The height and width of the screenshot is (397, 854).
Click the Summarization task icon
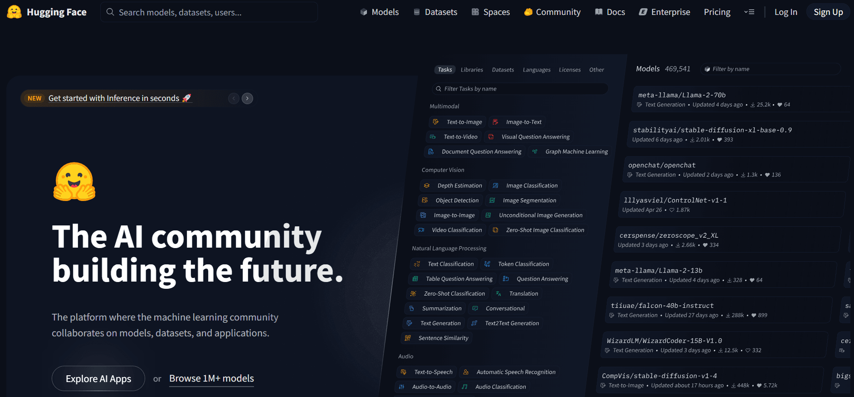click(412, 309)
